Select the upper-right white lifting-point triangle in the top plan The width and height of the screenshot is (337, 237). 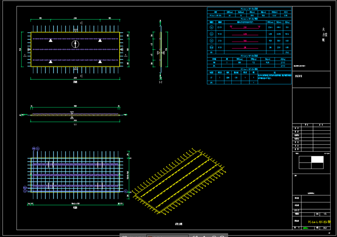pos(100,40)
